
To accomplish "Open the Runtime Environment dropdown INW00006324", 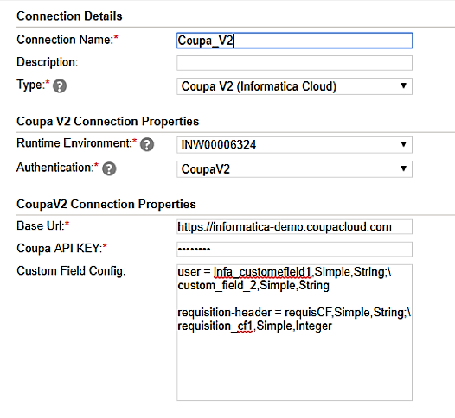I will (294, 144).
